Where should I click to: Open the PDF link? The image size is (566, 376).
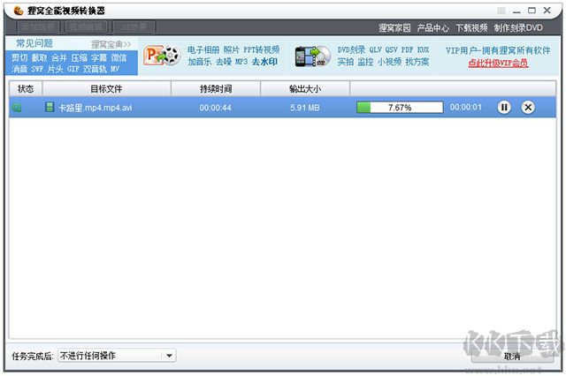pos(407,50)
